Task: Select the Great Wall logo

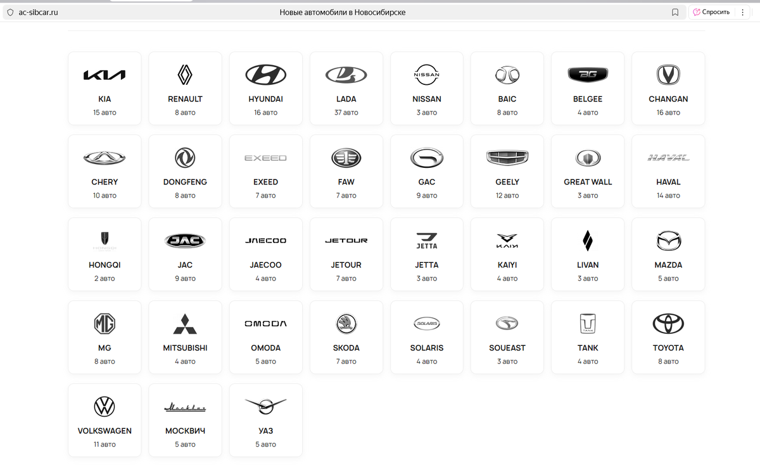Action: tap(588, 158)
